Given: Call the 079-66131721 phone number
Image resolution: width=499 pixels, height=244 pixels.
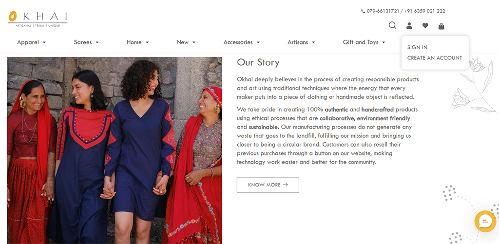Looking at the screenshot, I should pos(383,11).
